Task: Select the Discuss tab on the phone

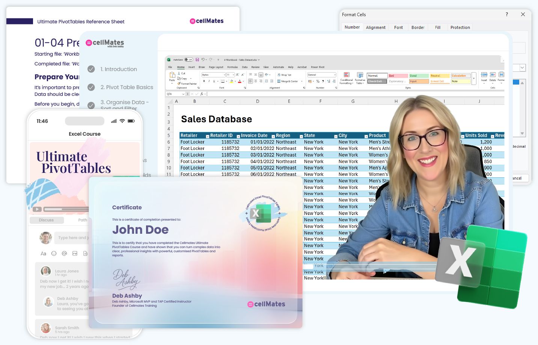Action: (x=46, y=220)
